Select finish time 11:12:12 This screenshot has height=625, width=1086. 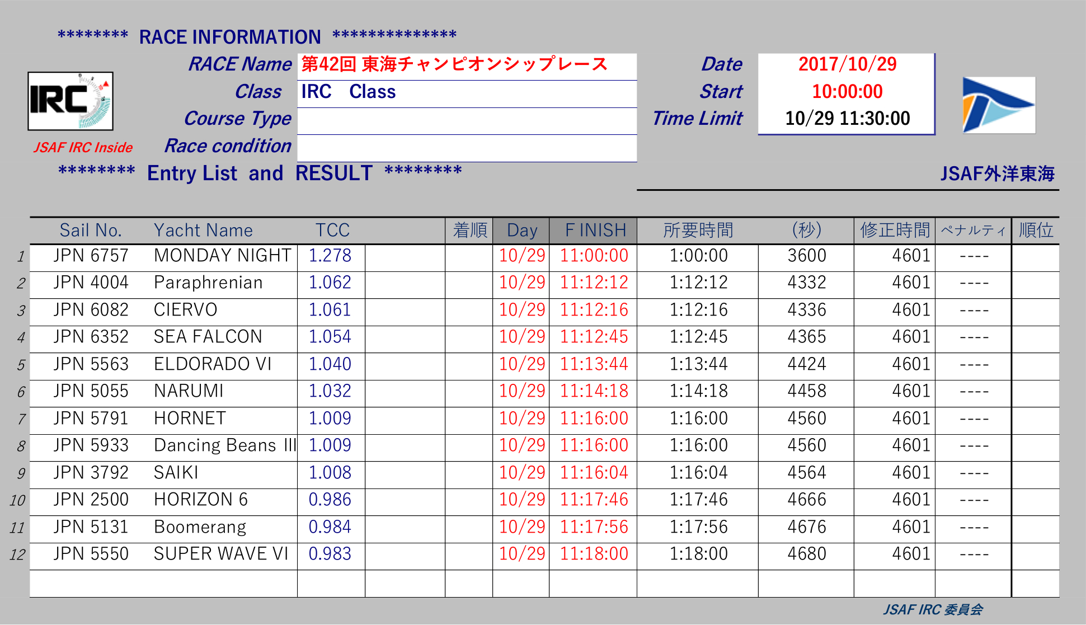[594, 283]
